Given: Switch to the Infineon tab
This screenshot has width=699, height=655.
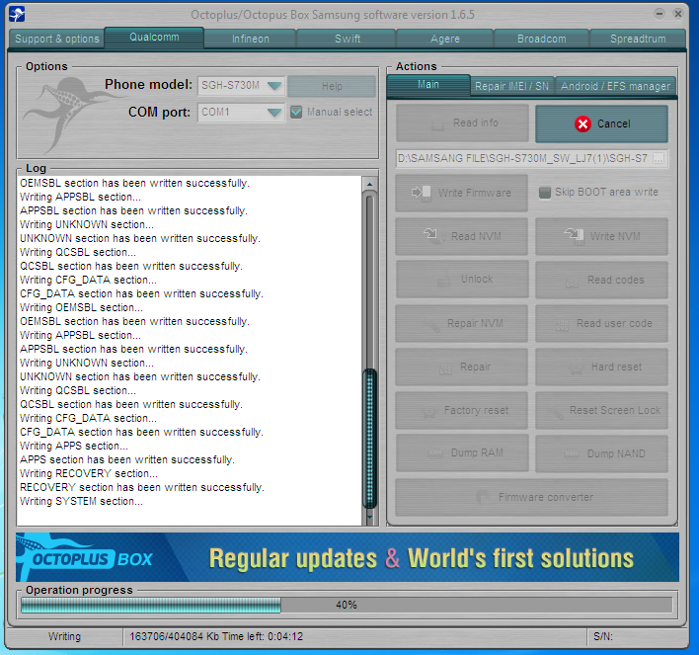Looking at the screenshot, I should 251,39.
